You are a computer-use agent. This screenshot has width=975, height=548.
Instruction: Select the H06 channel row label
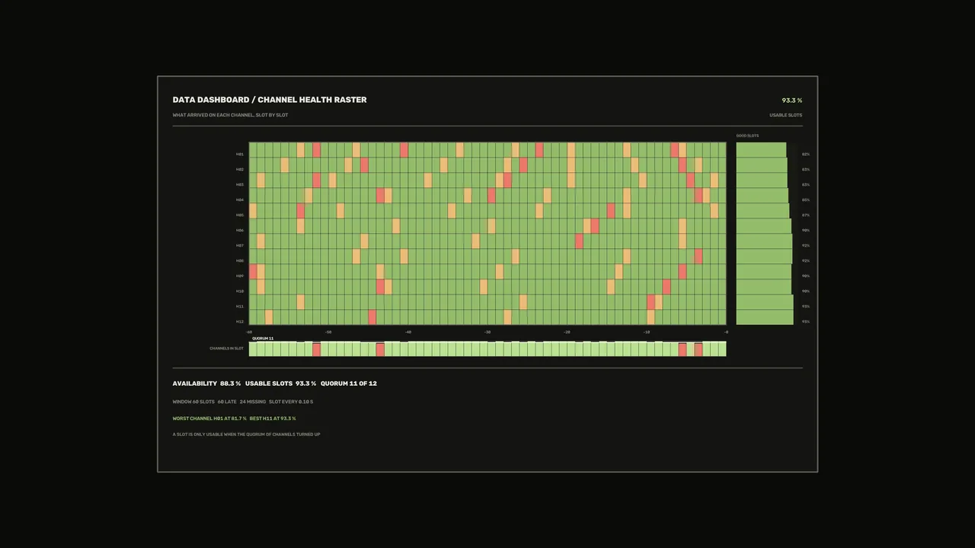pyautogui.click(x=240, y=231)
